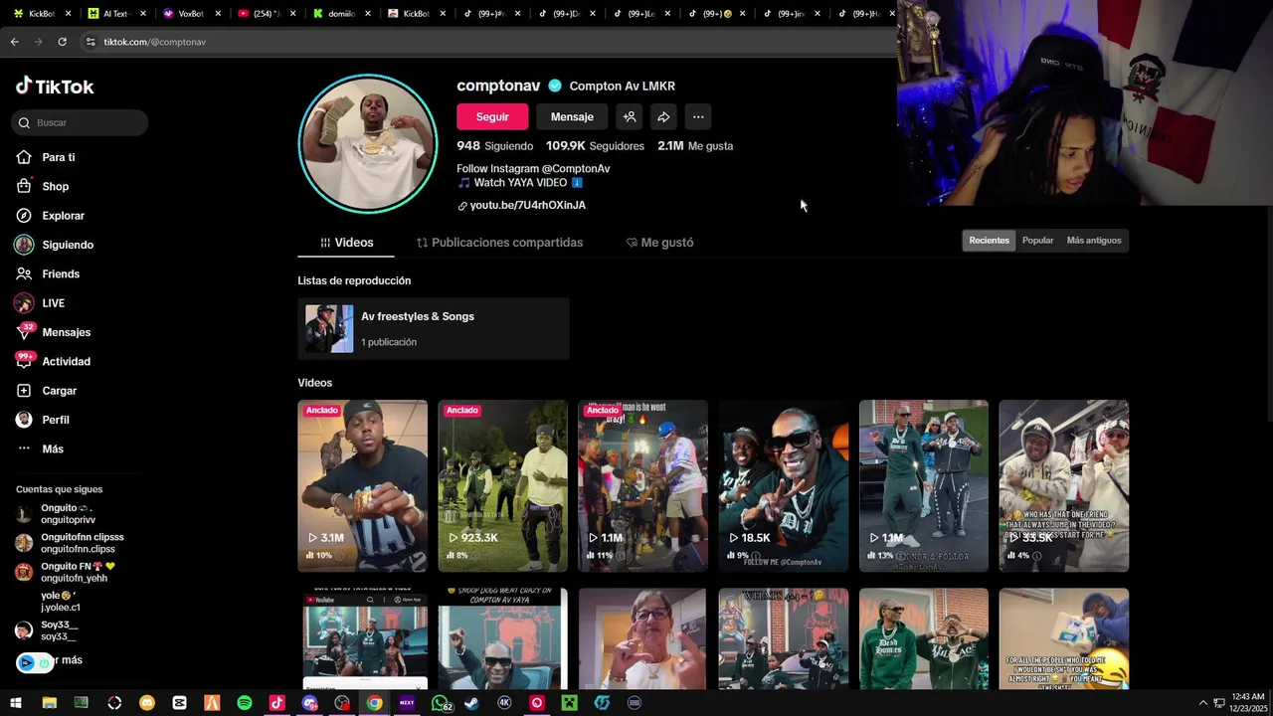The height and width of the screenshot is (716, 1273).
Task: Click 948 Siguiendo count
Action: [494, 146]
